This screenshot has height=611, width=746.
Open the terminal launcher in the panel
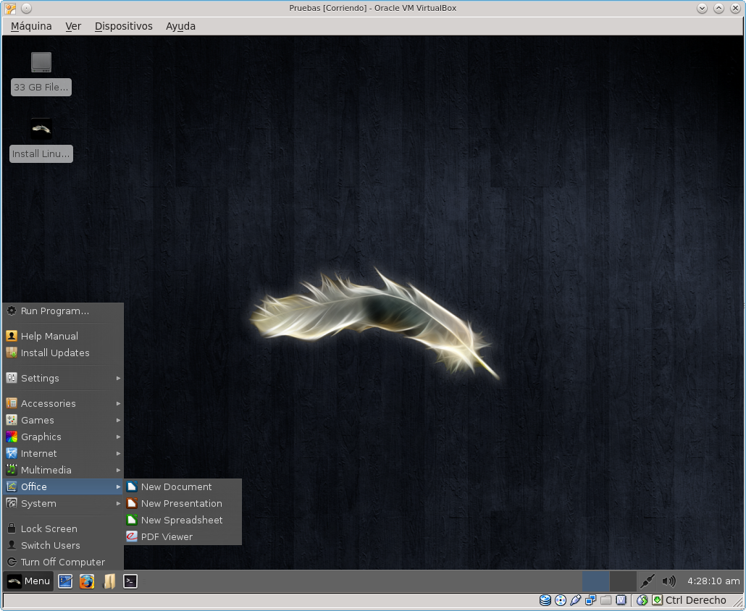point(130,581)
